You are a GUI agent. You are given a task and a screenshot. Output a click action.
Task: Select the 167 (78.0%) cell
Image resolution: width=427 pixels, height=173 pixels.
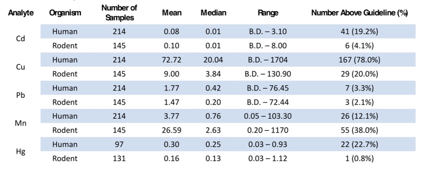[x=360, y=60]
